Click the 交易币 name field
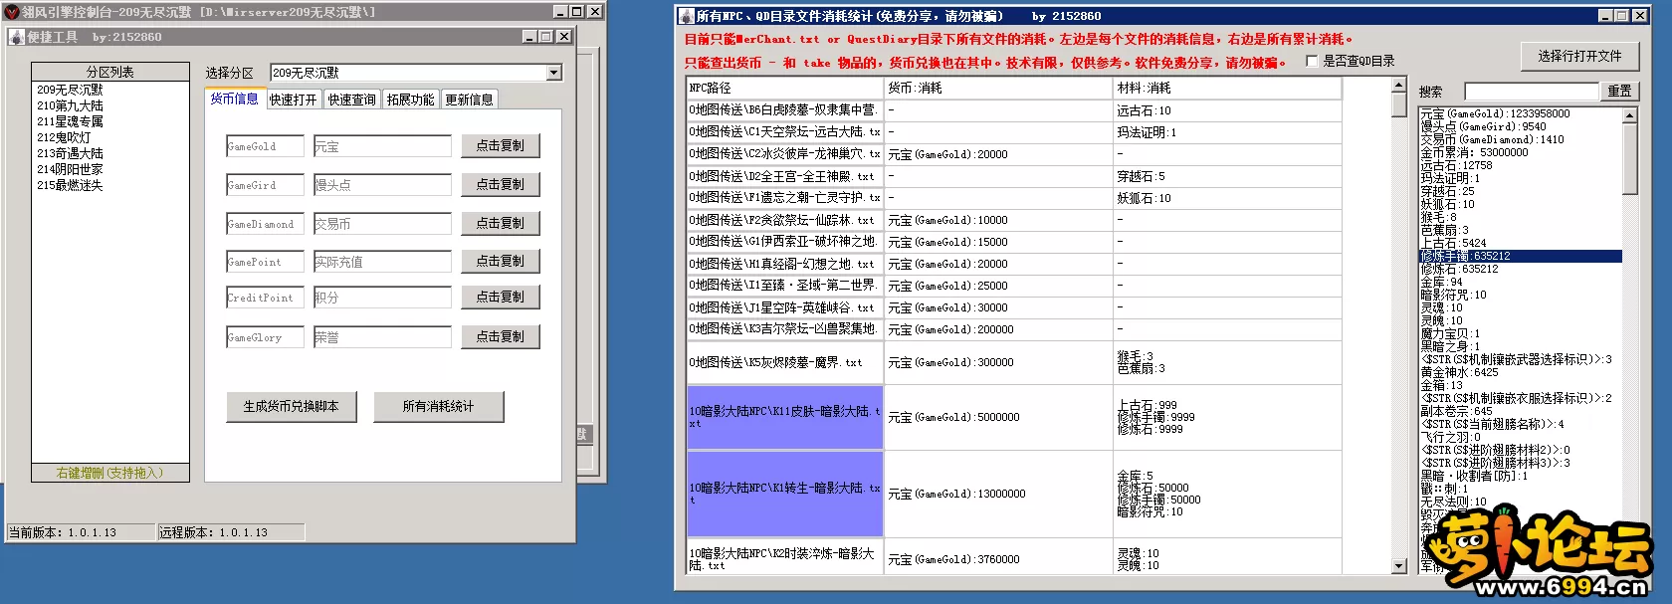Screen dimensions: 1672x604 [x=382, y=224]
